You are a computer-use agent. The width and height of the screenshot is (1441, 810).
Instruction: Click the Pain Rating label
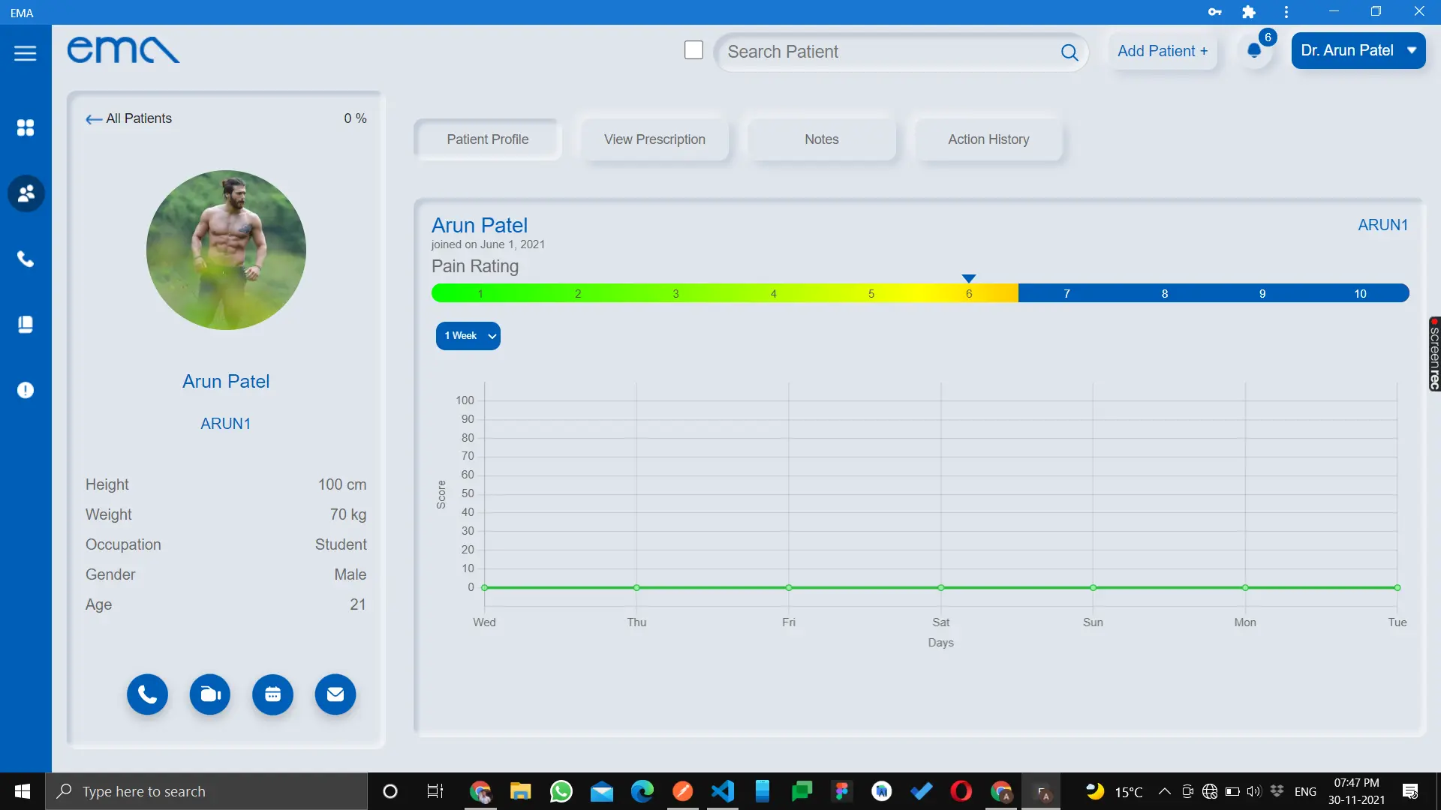[475, 266]
